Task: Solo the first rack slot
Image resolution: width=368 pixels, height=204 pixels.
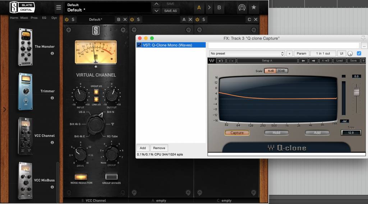Action: pyautogui.click(x=73, y=19)
